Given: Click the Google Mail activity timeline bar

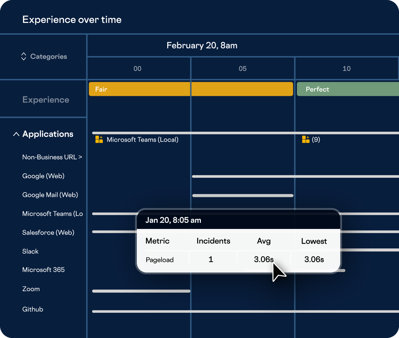Looking at the screenshot, I should point(243,196).
